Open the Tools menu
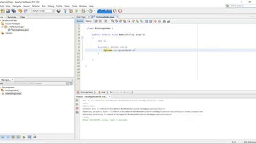 click(x=74, y=6)
